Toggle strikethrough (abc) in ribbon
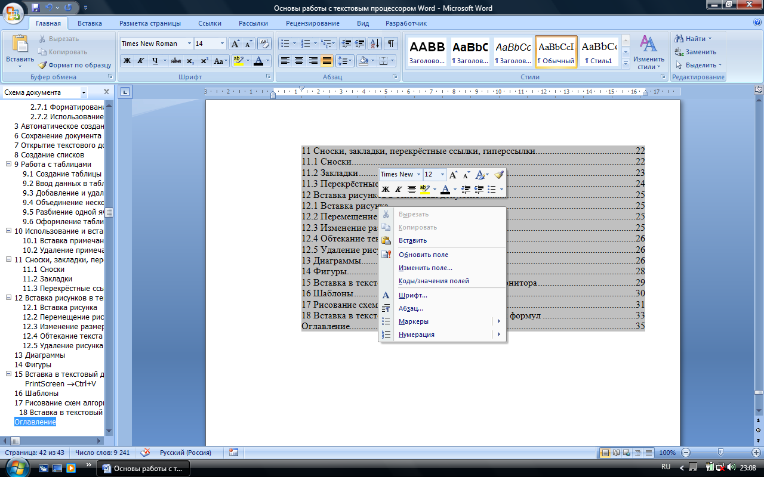 pos(176,61)
